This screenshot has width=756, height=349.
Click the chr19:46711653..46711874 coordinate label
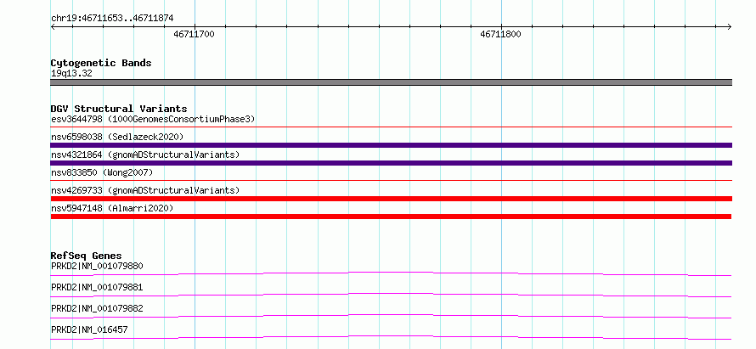click(x=112, y=19)
